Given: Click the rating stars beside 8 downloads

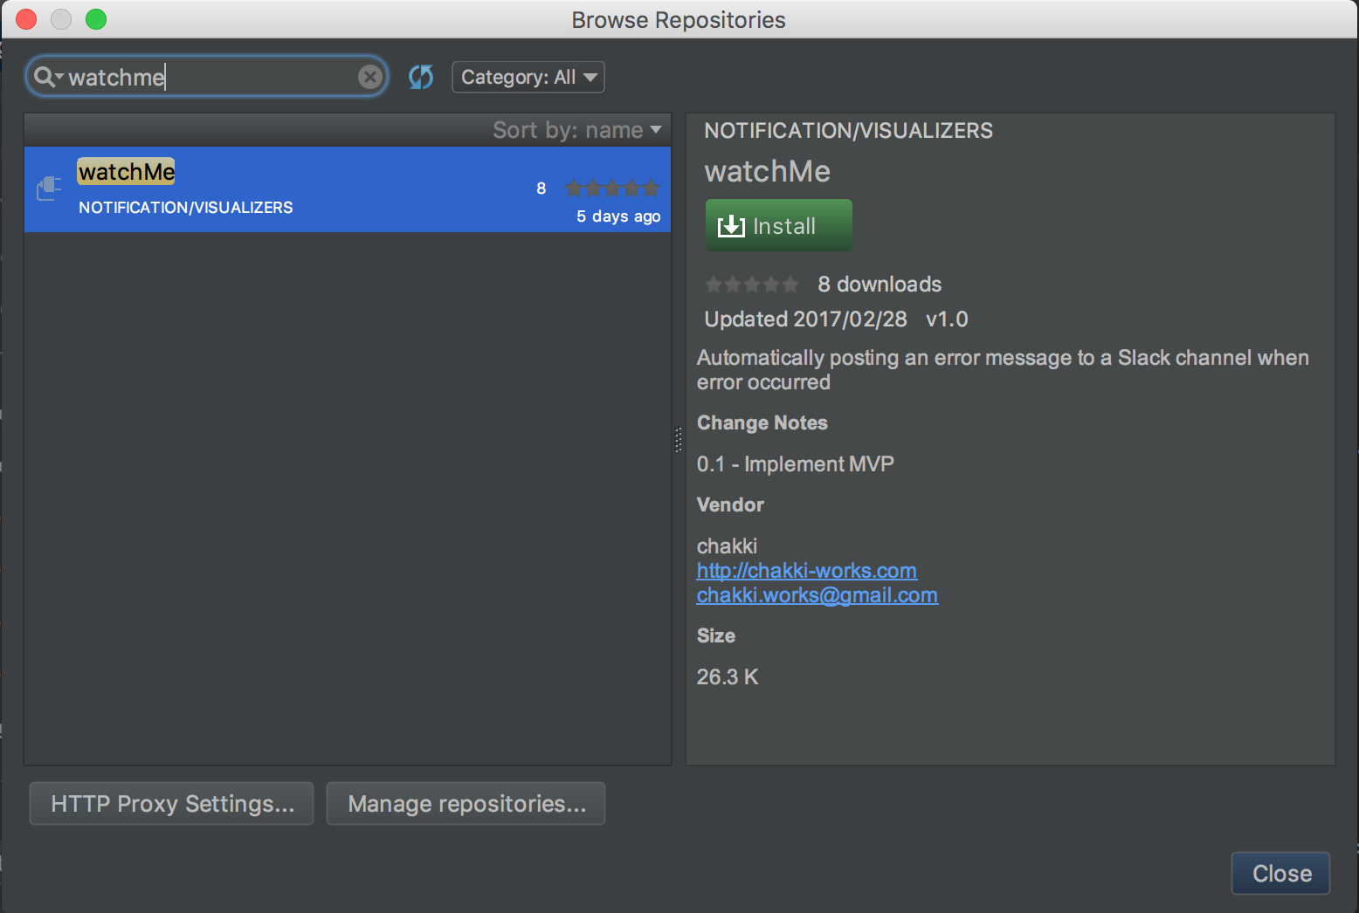Looking at the screenshot, I should click(x=752, y=285).
